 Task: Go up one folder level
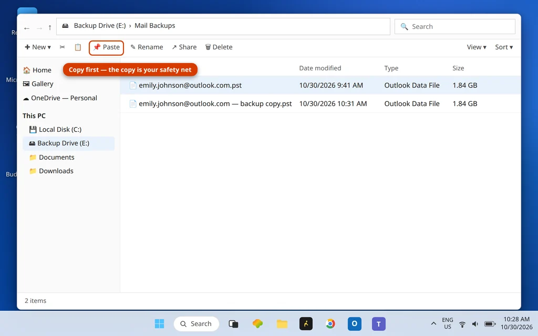(50, 28)
